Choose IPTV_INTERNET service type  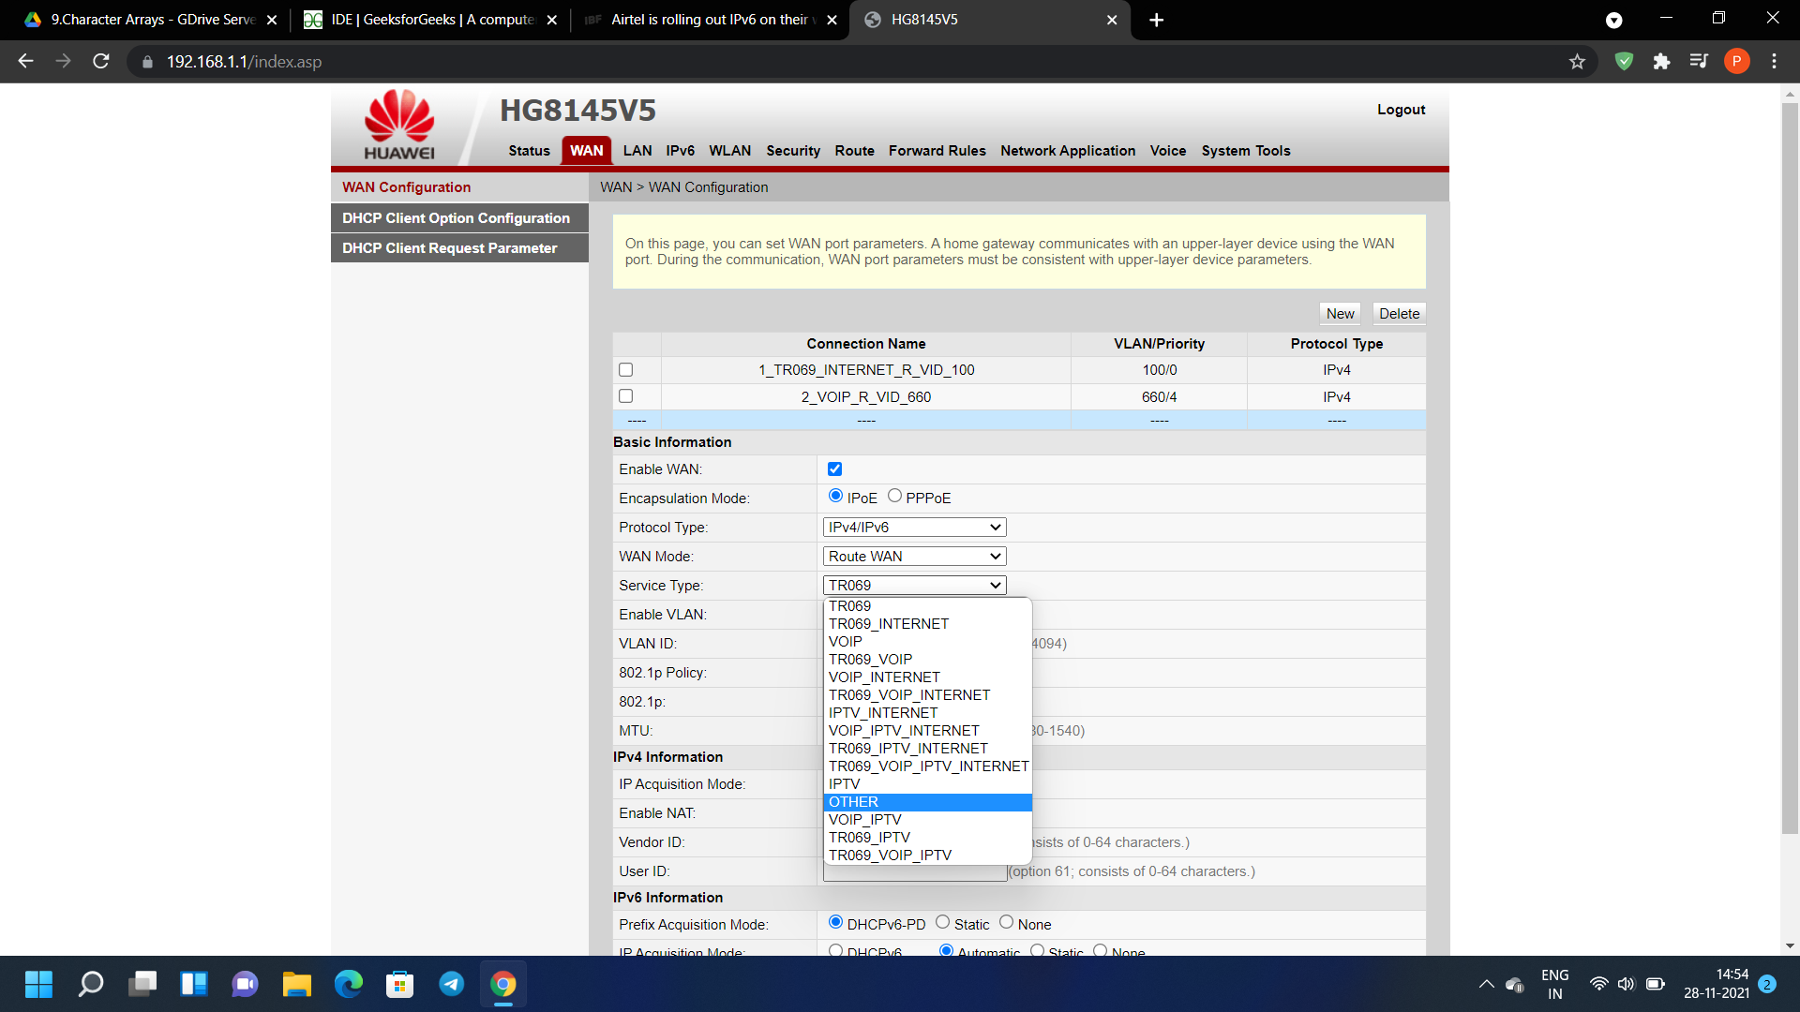[927, 713]
